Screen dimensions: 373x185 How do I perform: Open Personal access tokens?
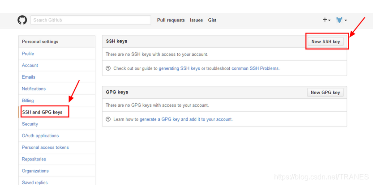[57, 147]
